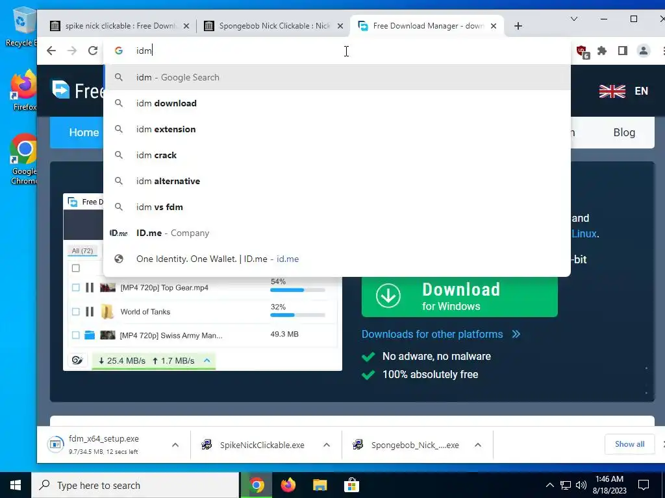Click the World of Tanks 32% progress bar
The height and width of the screenshot is (498, 665).
coord(297,315)
